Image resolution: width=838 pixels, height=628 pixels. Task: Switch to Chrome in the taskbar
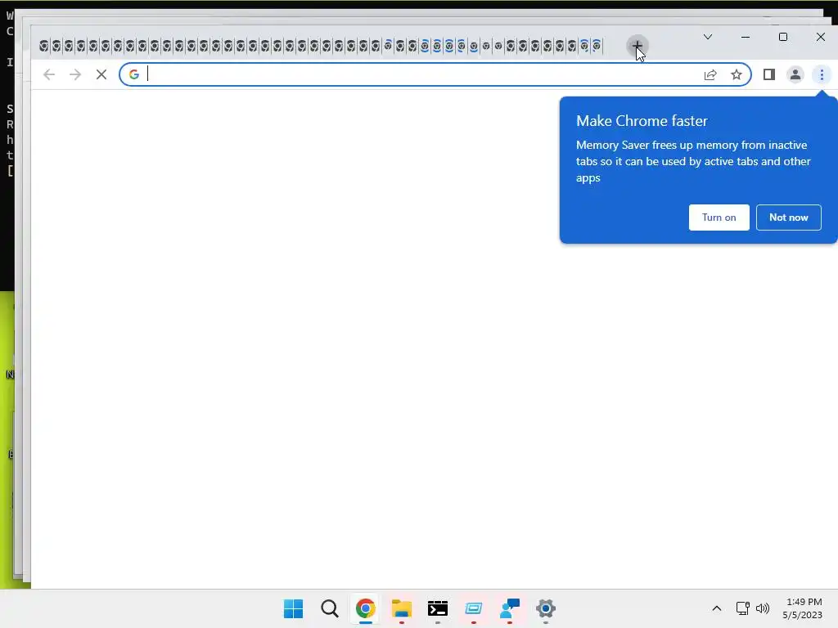point(366,608)
